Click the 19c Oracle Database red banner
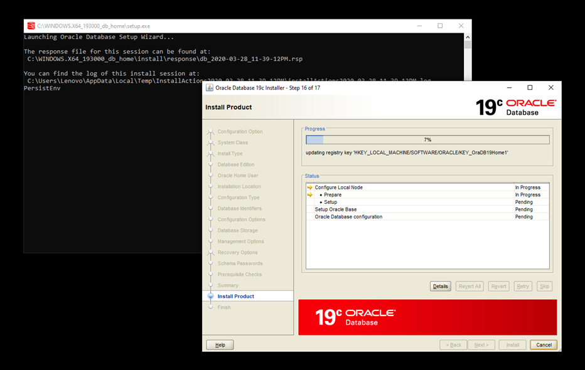Image resolution: width=585 pixels, height=370 pixels. point(427,317)
